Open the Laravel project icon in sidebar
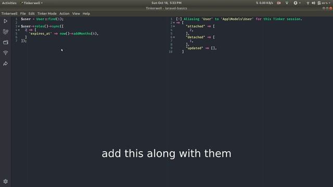Screen dimensions: 333x187 pos(6,32)
